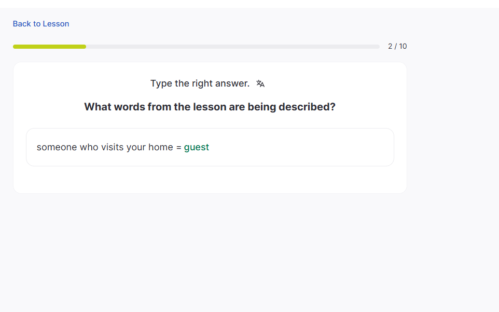499x312 pixels.
Task: Select the green answer word "guest"
Action: tap(197, 147)
